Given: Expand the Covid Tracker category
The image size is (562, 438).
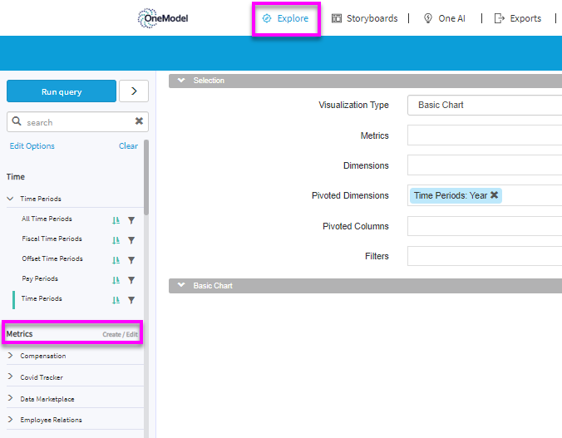Looking at the screenshot, I should 10,377.
